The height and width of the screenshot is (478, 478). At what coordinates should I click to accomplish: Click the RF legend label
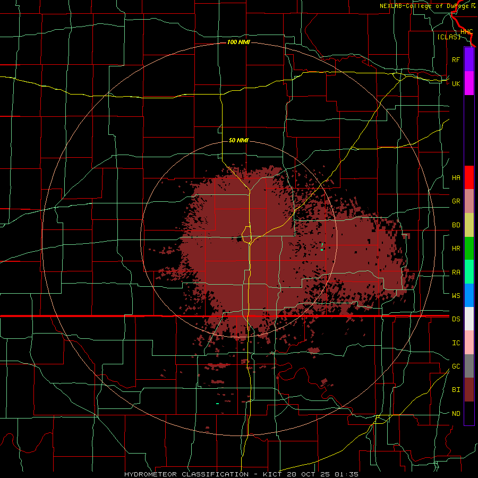point(456,59)
